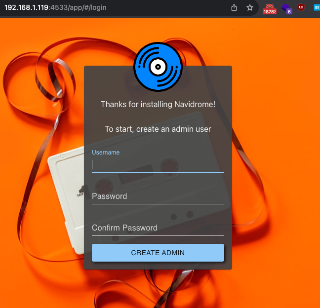This screenshot has height=308, width=320.
Task: Click the URL 192.168.1.119:4533/app/#/login in address bar
Action: point(55,7)
